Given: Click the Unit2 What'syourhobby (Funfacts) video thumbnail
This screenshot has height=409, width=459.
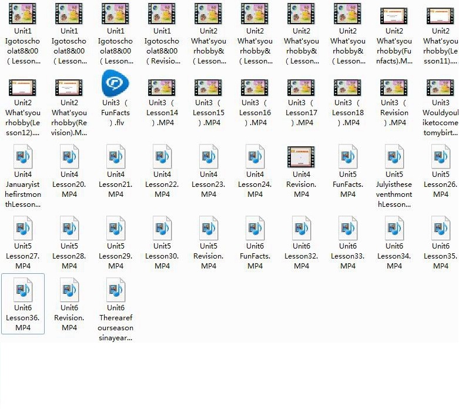Looking at the screenshot, I should tap(394, 16).
